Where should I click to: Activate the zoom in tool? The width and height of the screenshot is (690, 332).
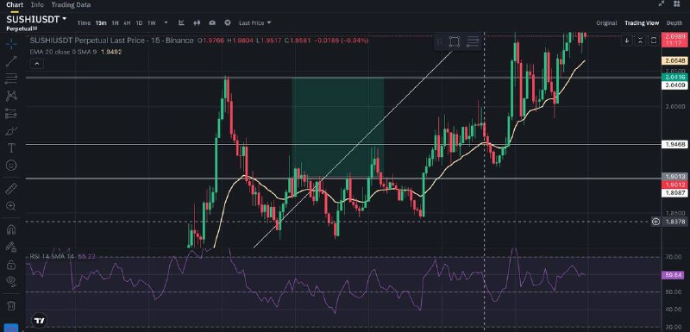(11, 206)
